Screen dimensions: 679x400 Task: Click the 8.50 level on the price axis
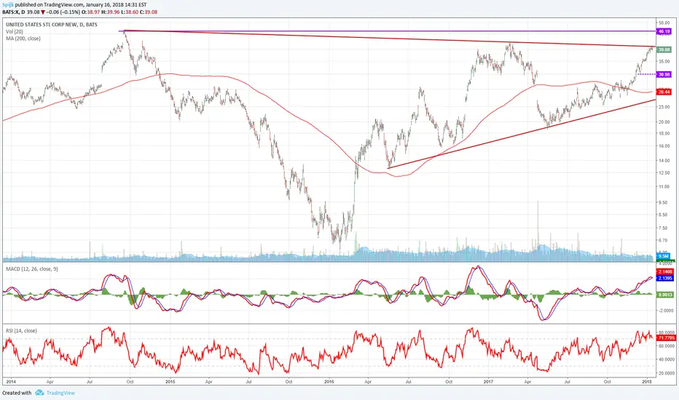[663, 215]
